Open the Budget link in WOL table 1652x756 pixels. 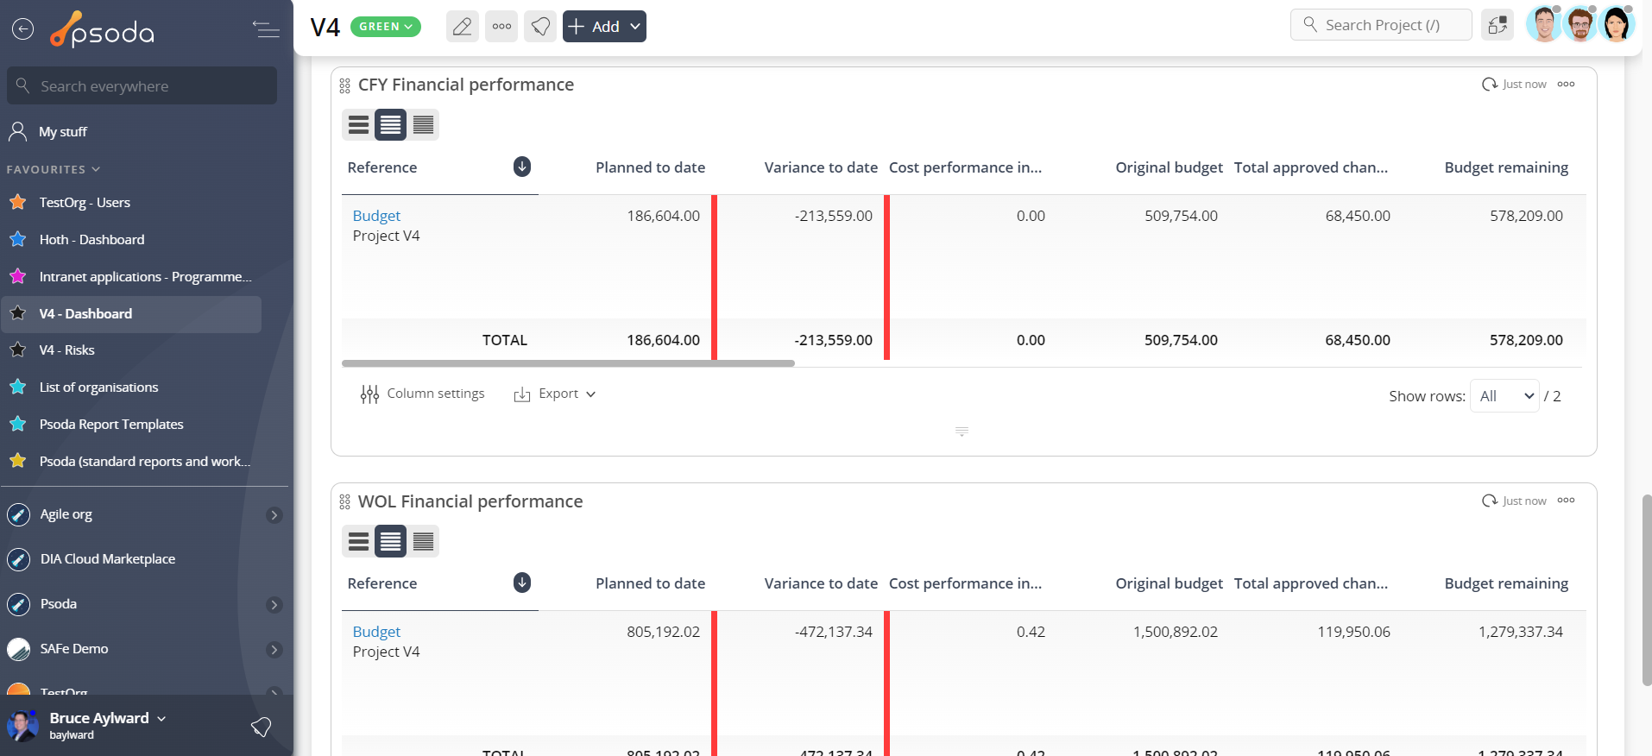tap(376, 632)
